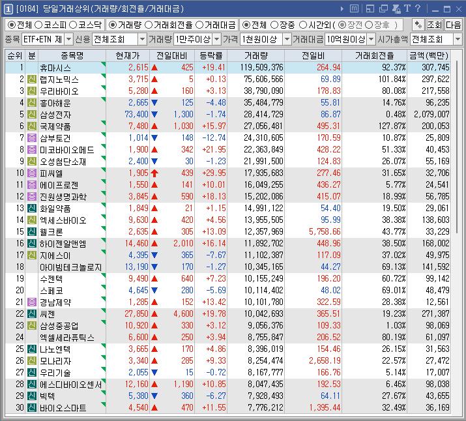
Task: Click the vertical scrollbar of the list
Action: click(x=457, y=147)
